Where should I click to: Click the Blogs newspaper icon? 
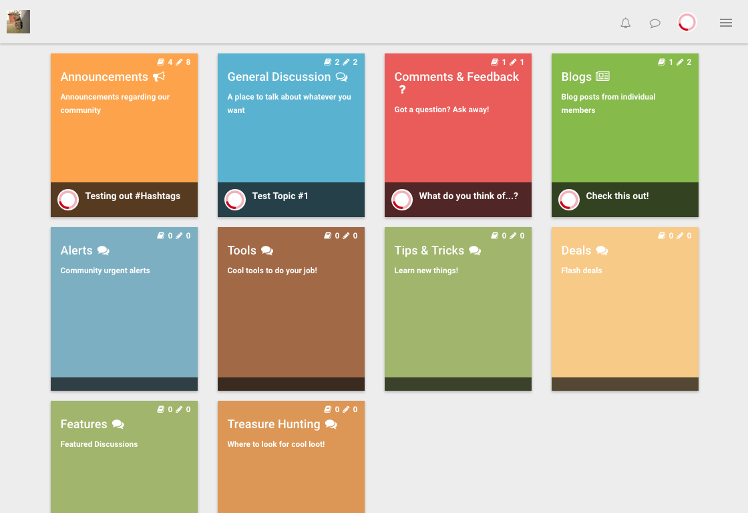pyautogui.click(x=602, y=76)
